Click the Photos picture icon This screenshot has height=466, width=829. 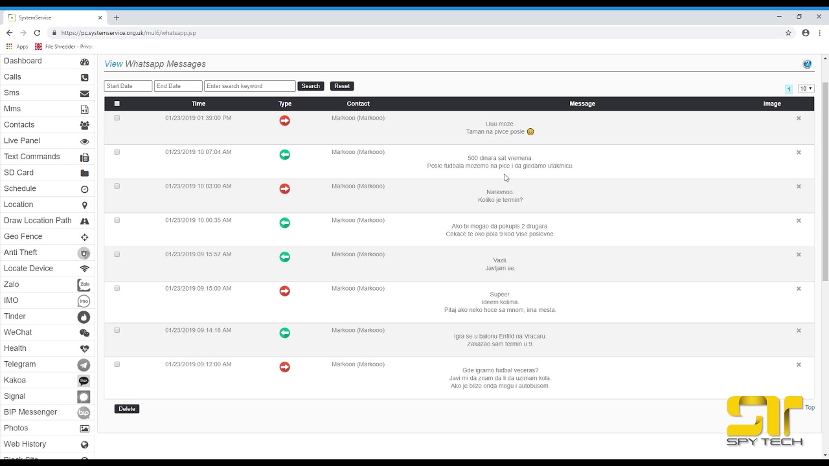click(84, 428)
